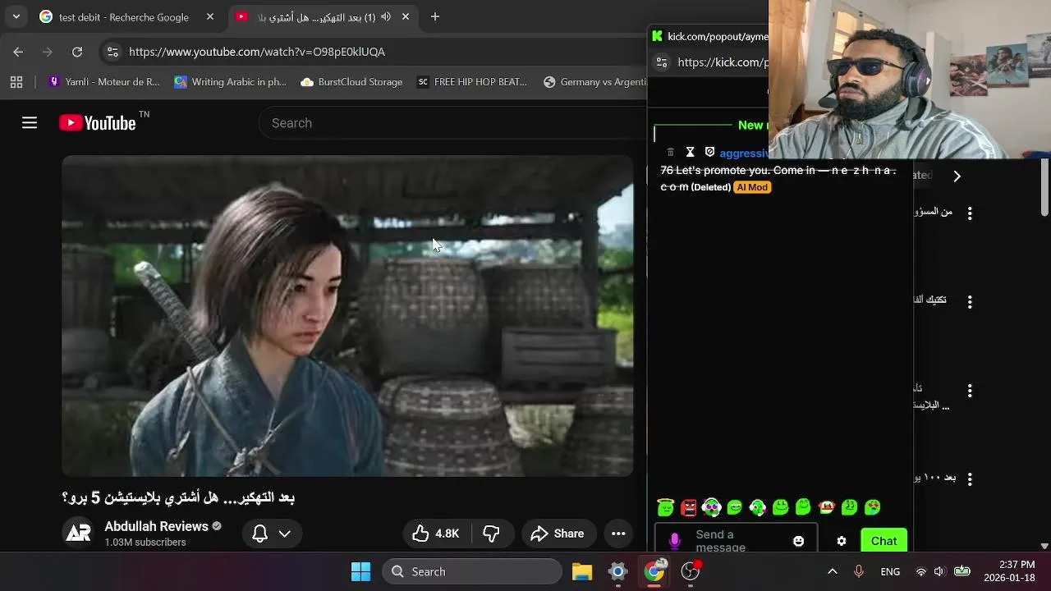
Task: Insert the angel halo green emote
Action: (x=666, y=507)
